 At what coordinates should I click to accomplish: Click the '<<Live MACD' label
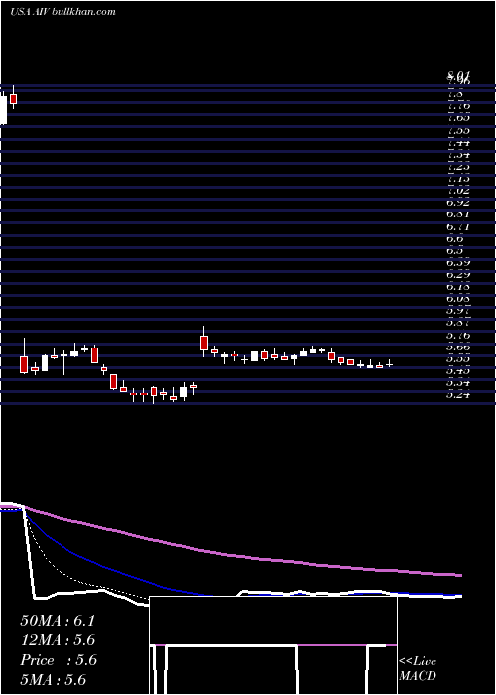pyautogui.click(x=418, y=669)
